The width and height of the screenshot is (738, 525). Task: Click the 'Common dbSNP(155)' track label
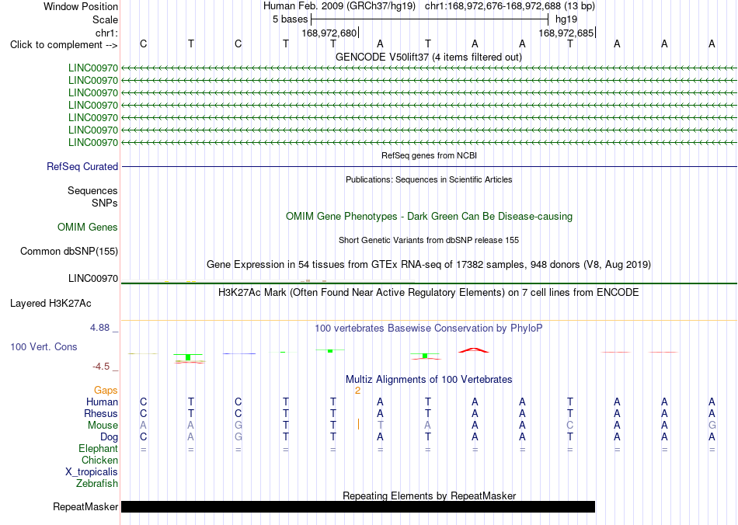(68, 251)
